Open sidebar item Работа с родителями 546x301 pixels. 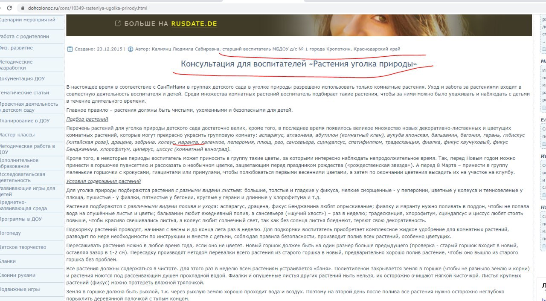[x=24, y=37]
